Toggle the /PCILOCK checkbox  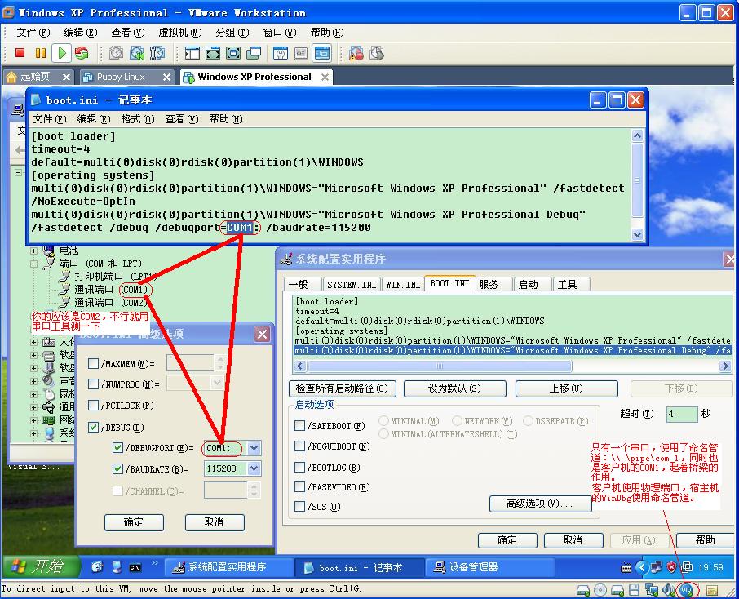click(x=93, y=405)
